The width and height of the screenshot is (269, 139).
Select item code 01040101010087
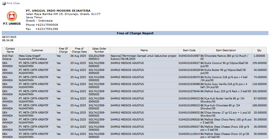189,56
